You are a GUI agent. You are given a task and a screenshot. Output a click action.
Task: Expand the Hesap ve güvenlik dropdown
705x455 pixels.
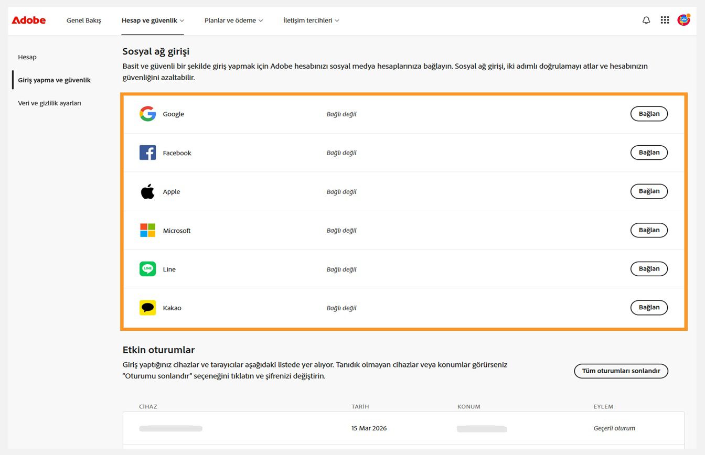[x=153, y=20]
